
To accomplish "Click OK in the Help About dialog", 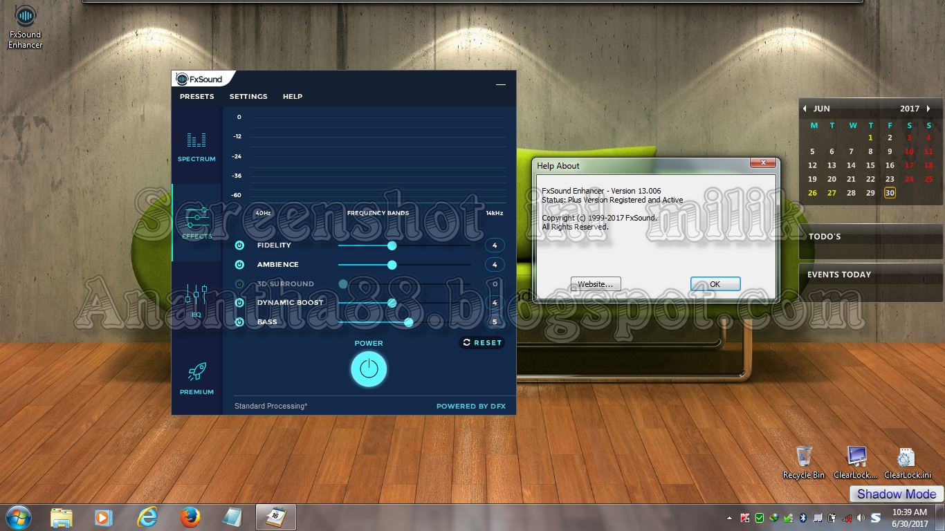I will coord(715,283).
